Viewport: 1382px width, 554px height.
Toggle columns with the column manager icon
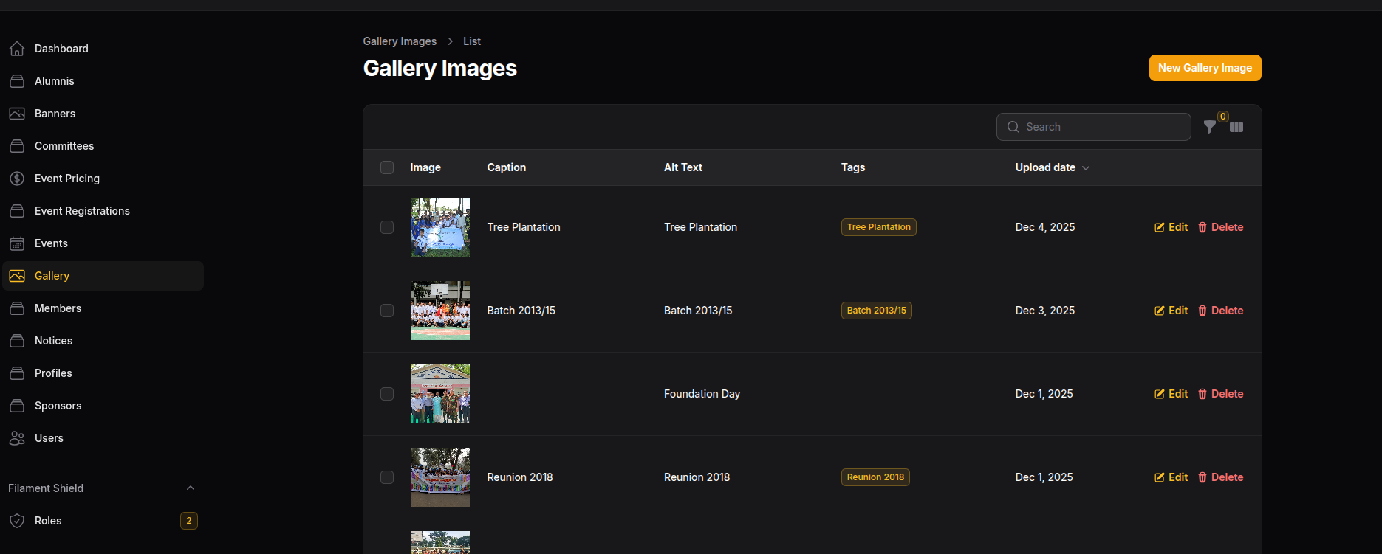[x=1236, y=127]
